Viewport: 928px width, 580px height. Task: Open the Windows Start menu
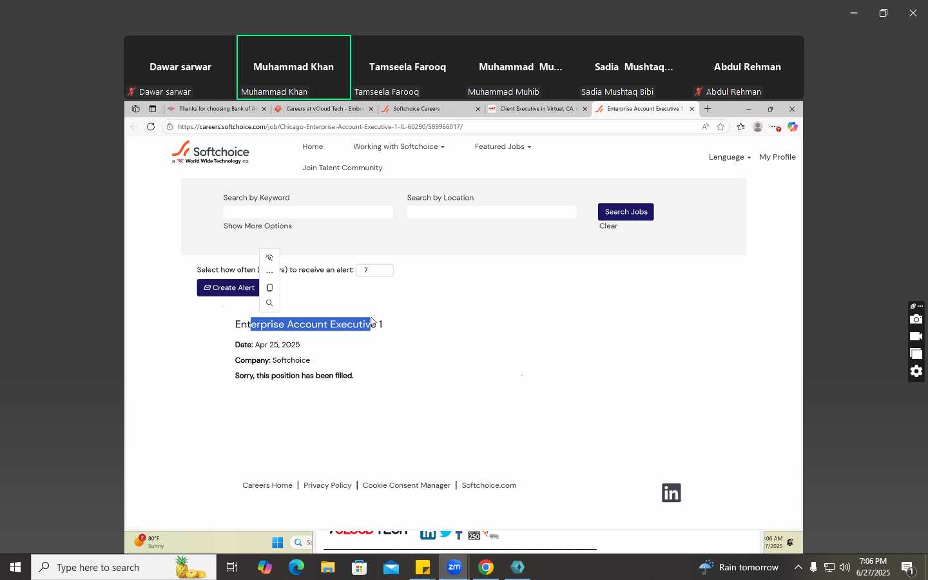coord(15,568)
